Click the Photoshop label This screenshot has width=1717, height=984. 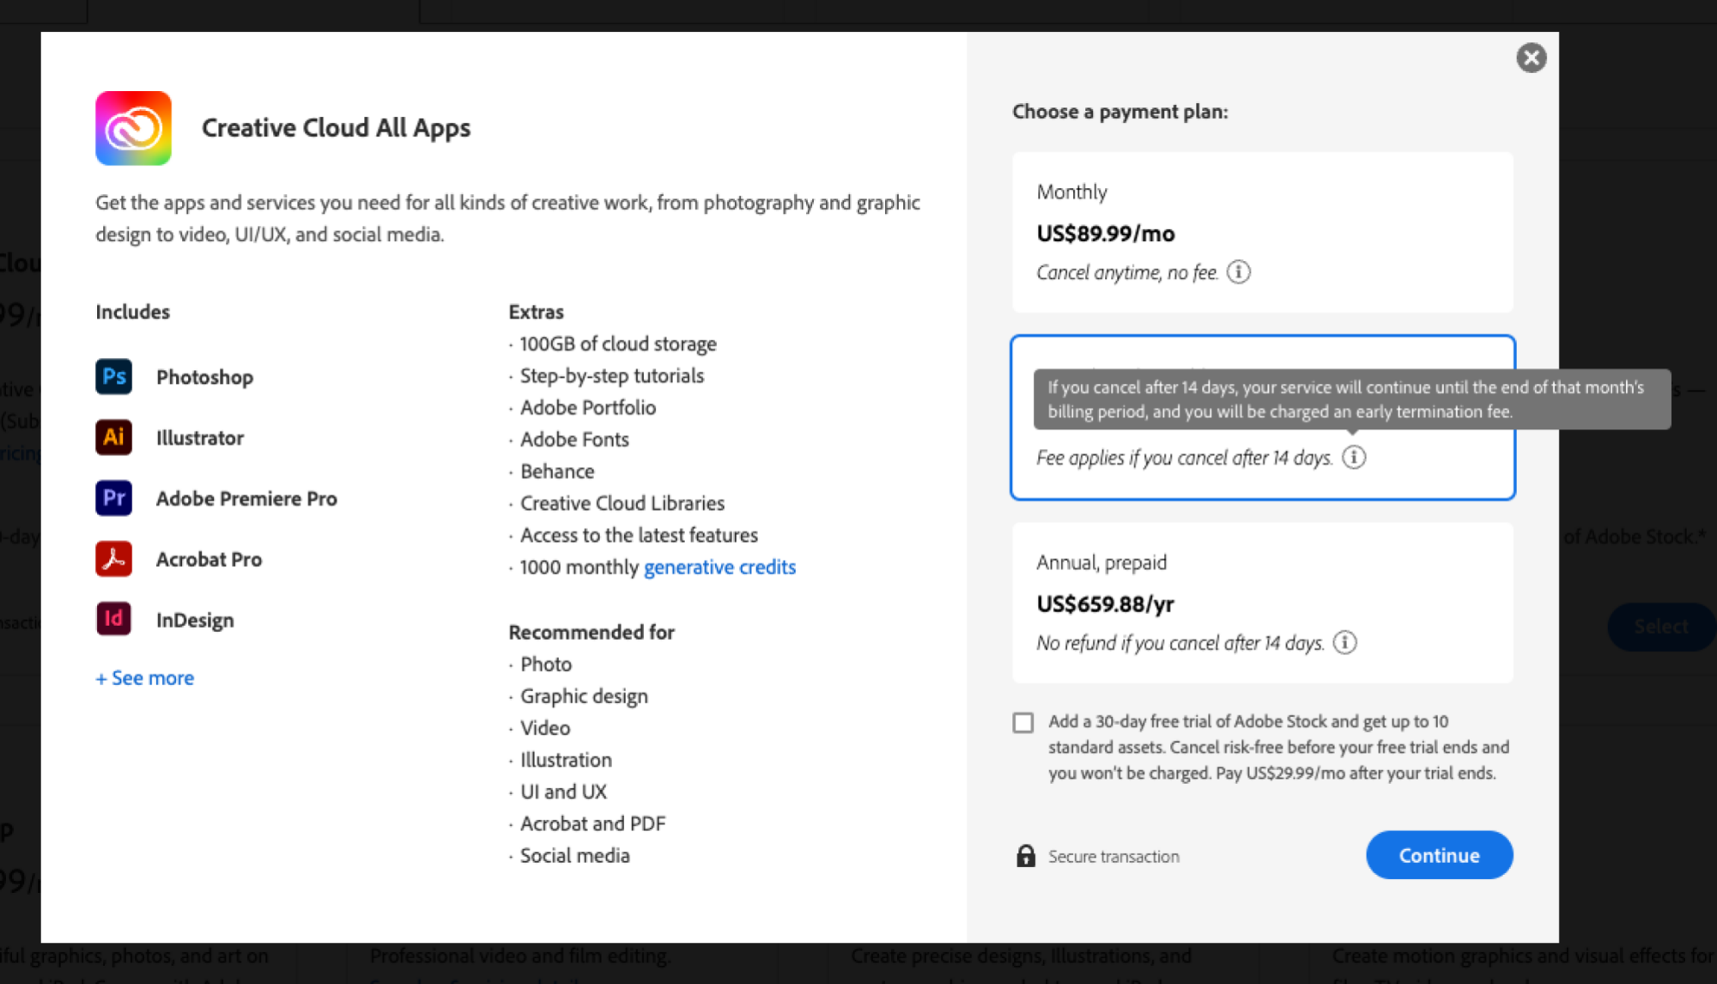point(204,377)
